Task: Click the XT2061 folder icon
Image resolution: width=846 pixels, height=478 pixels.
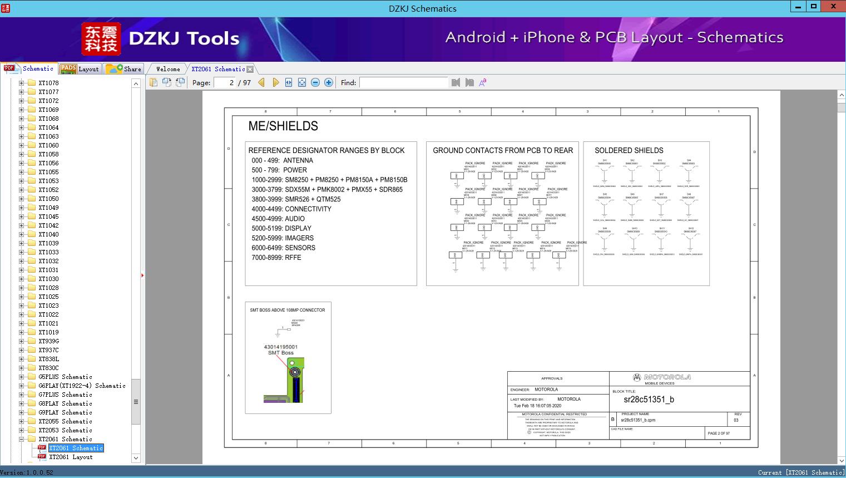Action: click(32, 439)
